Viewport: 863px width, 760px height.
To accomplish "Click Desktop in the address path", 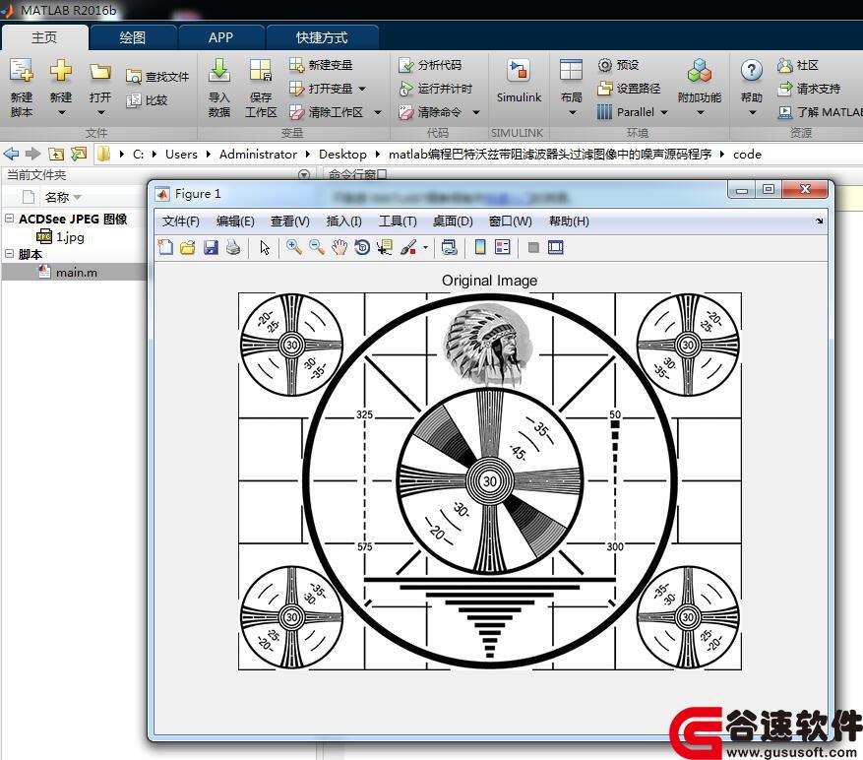I will click(x=342, y=155).
